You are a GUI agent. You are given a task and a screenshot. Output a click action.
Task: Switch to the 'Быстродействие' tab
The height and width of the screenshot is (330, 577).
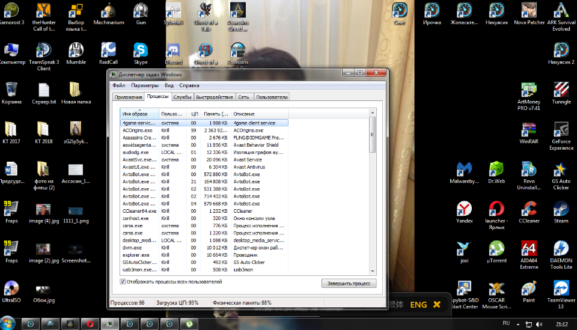coord(215,97)
